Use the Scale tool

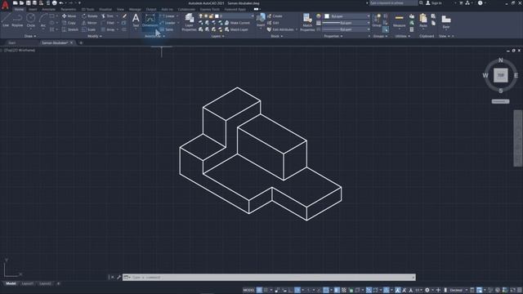coord(88,29)
